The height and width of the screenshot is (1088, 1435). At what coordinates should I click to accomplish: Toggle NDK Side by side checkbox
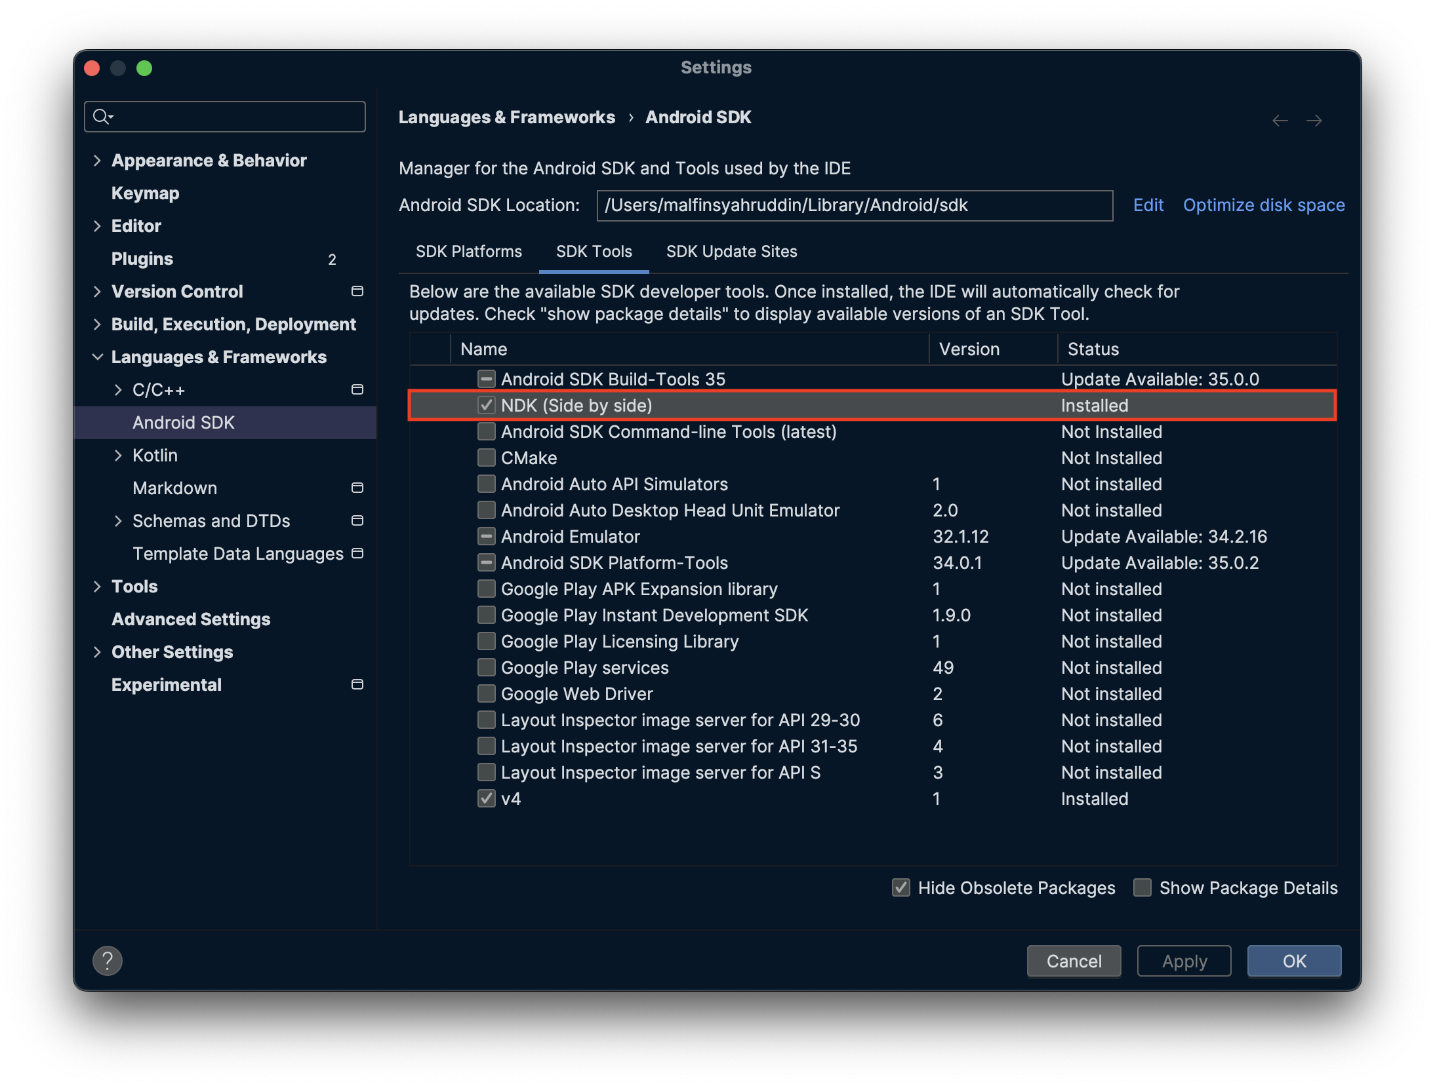coord(486,406)
